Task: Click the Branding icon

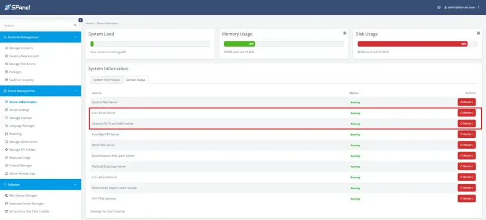Action: tap(7, 134)
